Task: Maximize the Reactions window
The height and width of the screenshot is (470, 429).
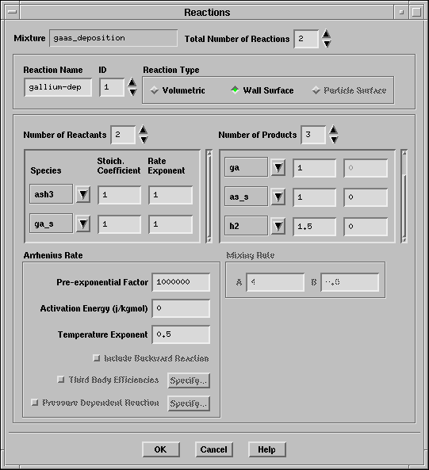Action: pos(416,12)
